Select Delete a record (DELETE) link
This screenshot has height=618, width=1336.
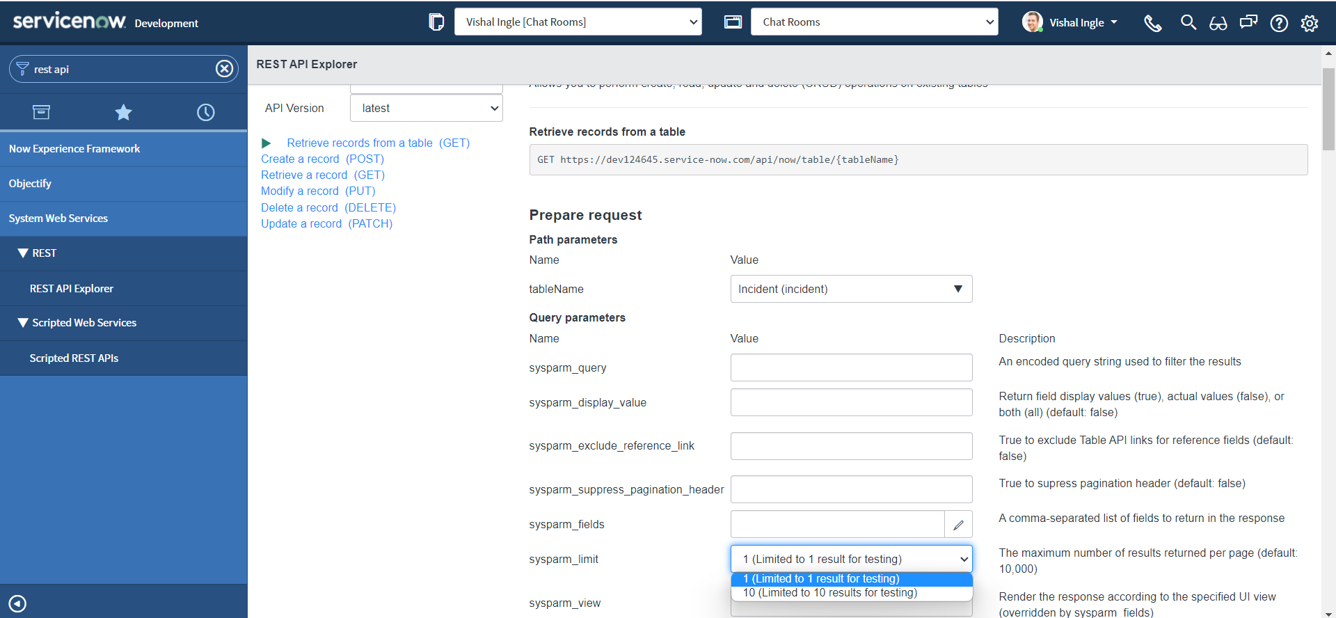tap(328, 208)
